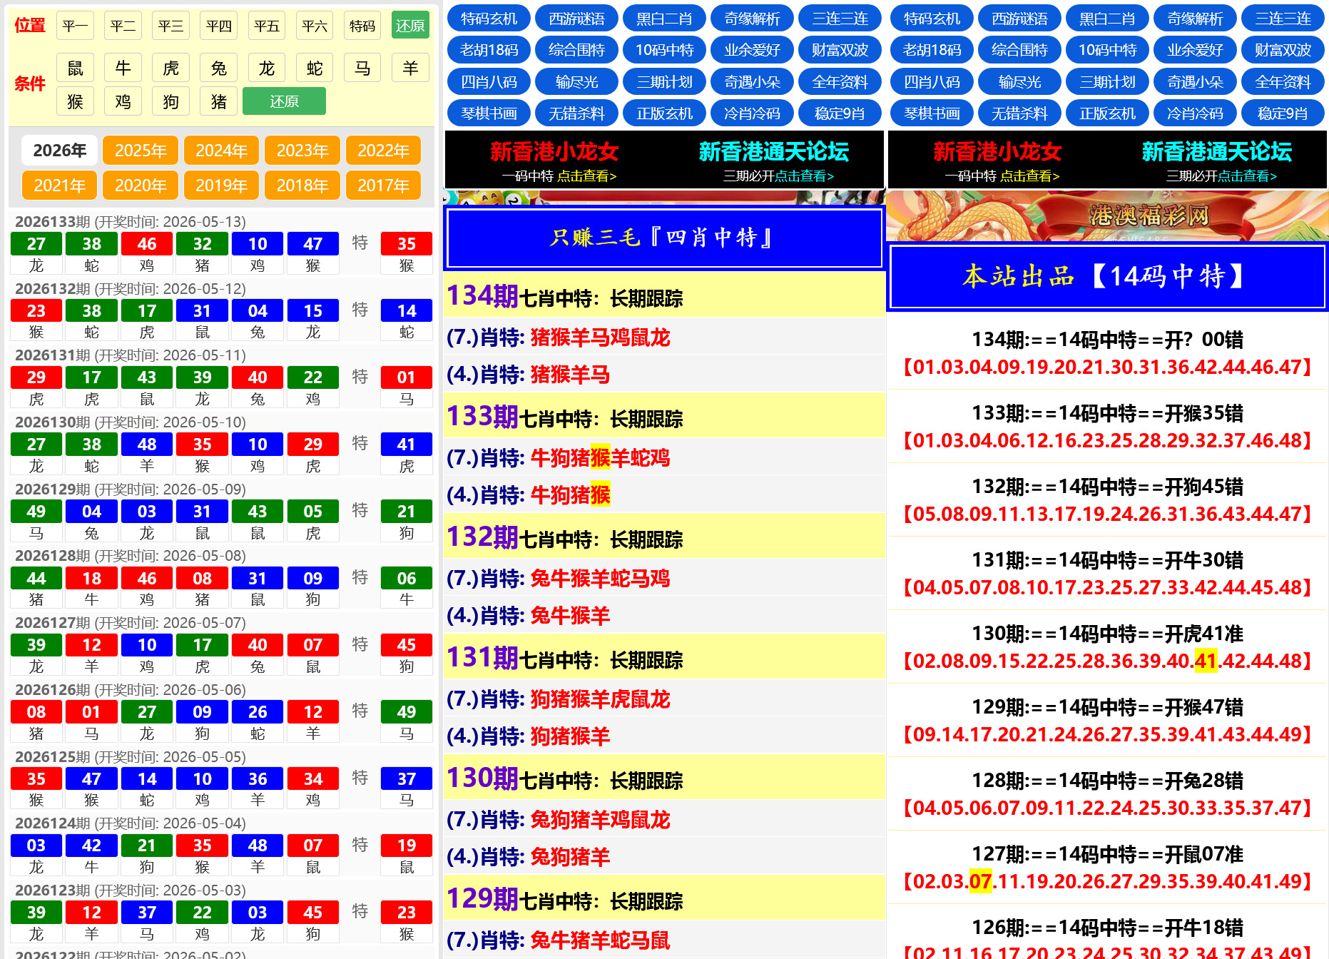Viewport: 1329px width, 959px height.
Task: Select the 平二 position filter
Action: tap(123, 26)
